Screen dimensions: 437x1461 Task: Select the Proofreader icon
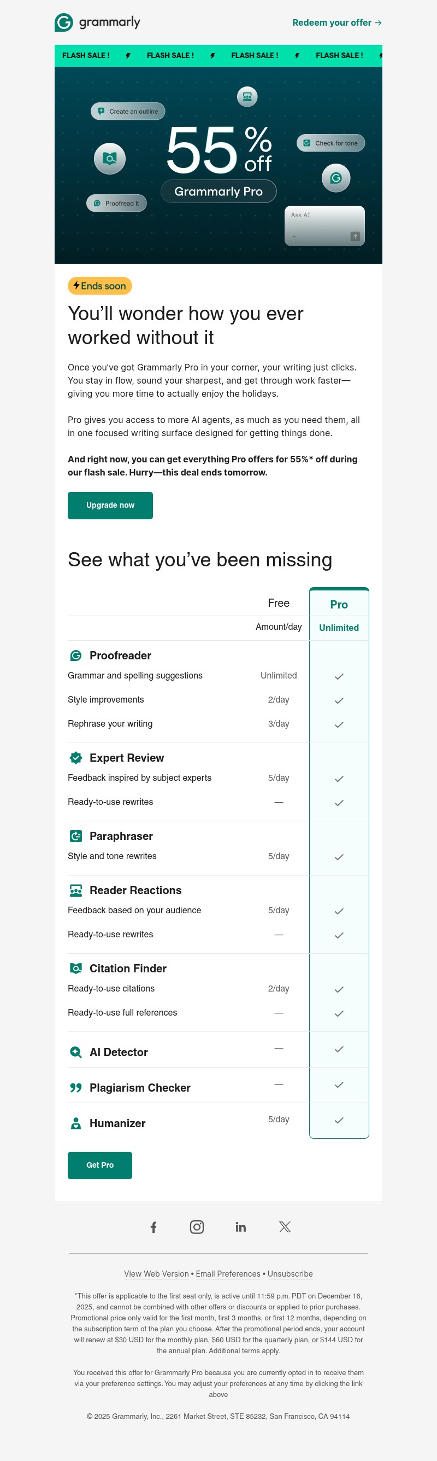pyautogui.click(x=76, y=655)
